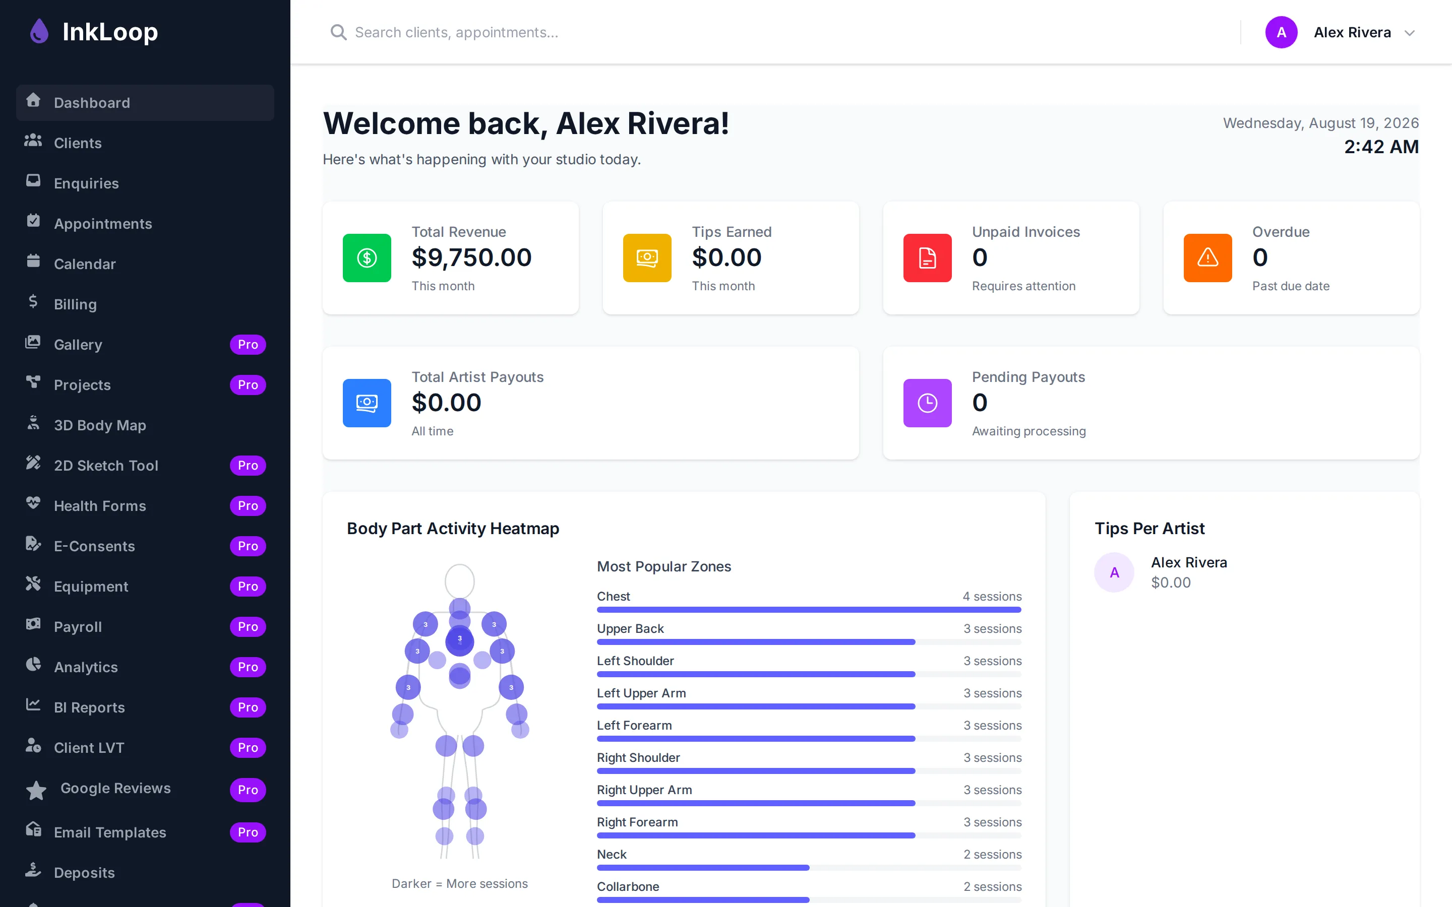The height and width of the screenshot is (907, 1452).
Task: Click the search magnifier icon
Action: point(338,32)
